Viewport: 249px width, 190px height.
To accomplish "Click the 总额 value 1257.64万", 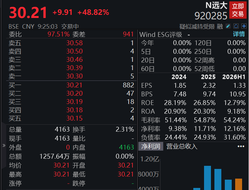I will click(55, 156).
